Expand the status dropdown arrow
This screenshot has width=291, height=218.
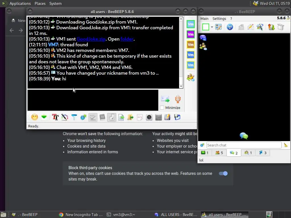[212, 27]
